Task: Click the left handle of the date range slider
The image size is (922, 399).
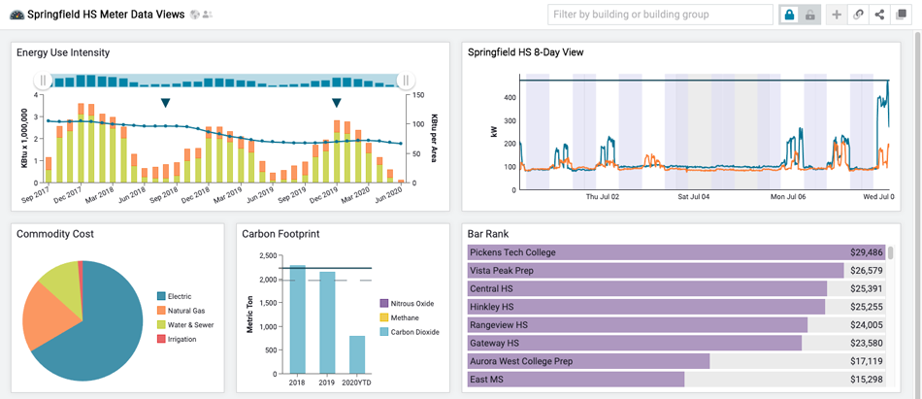Action: tap(43, 81)
